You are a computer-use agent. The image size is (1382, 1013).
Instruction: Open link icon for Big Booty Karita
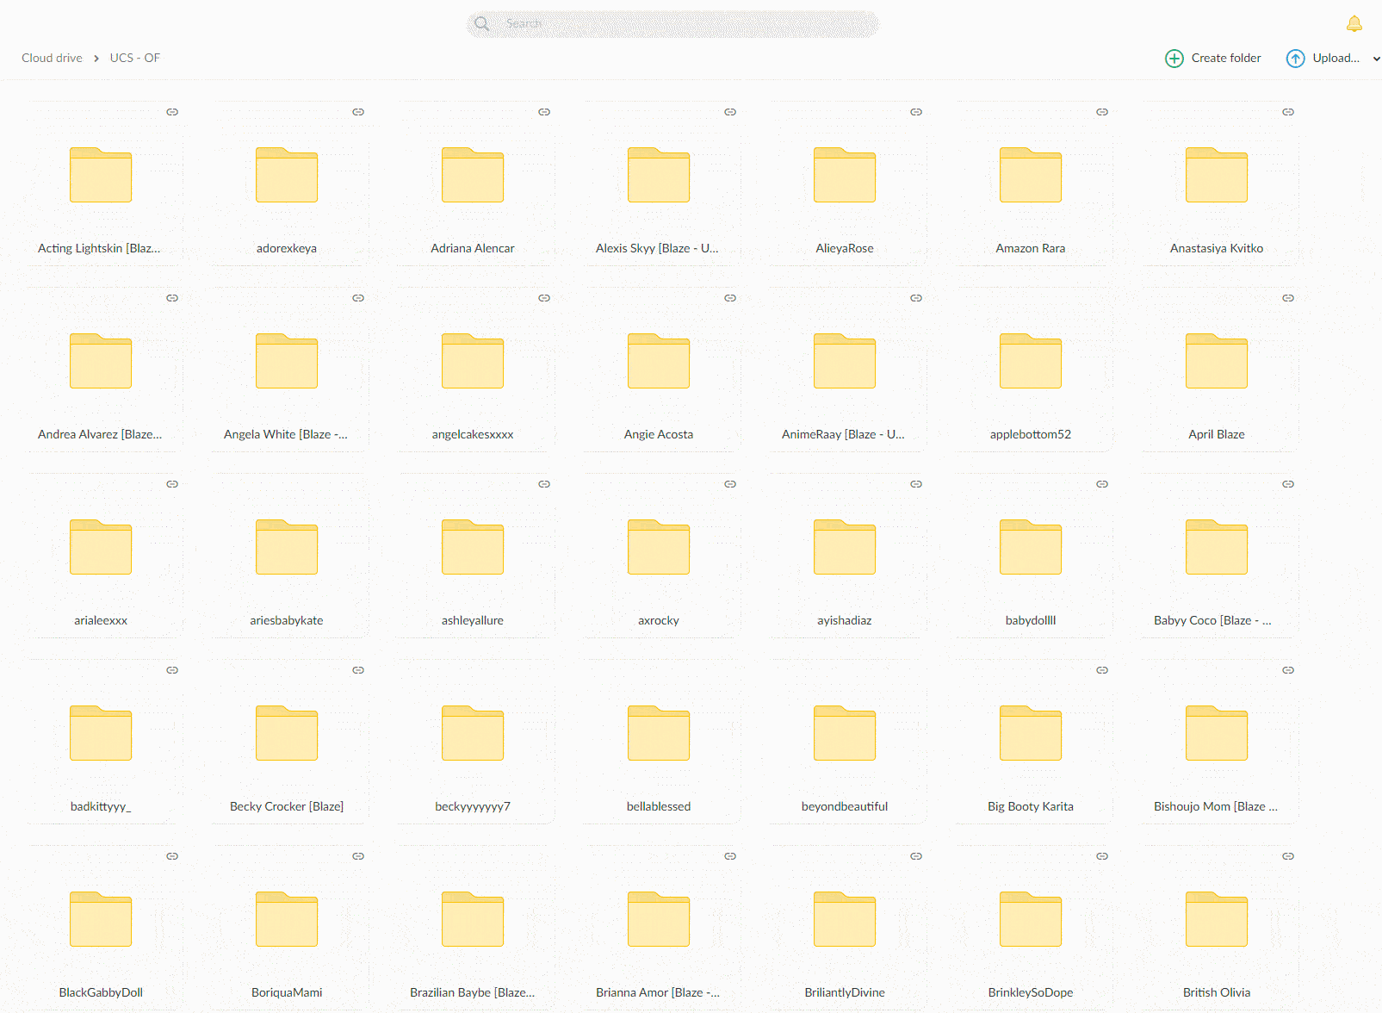pyautogui.click(x=1102, y=670)
